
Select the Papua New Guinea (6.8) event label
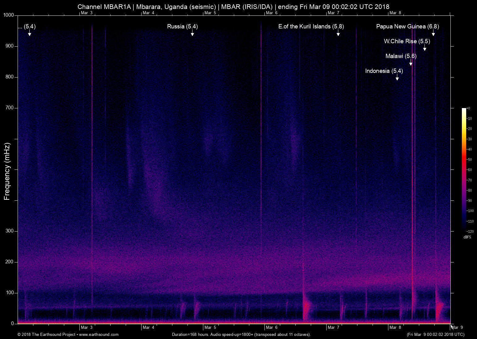[407, 27]
